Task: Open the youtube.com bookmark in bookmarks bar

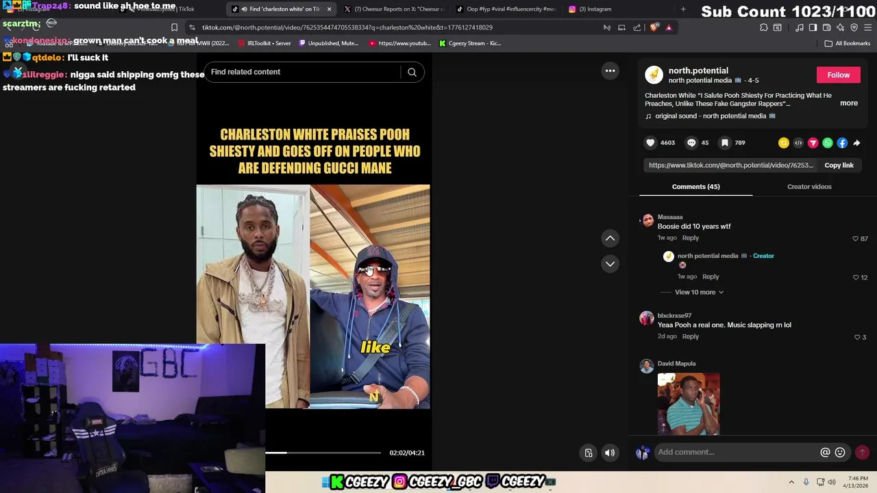Action: pos(400,43)
